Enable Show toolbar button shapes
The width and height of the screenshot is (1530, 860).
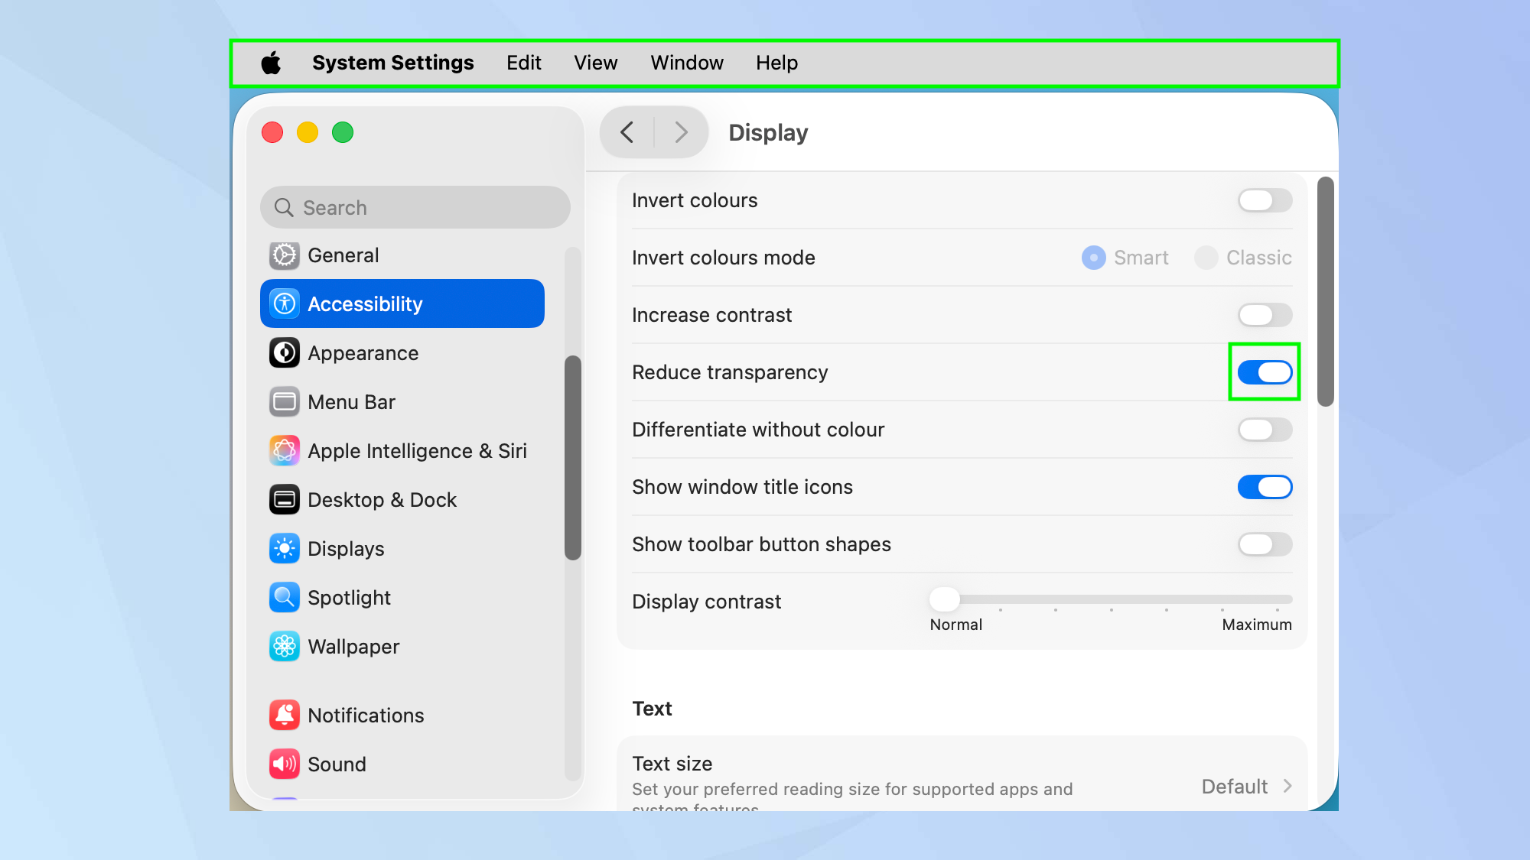point(1264,544)
